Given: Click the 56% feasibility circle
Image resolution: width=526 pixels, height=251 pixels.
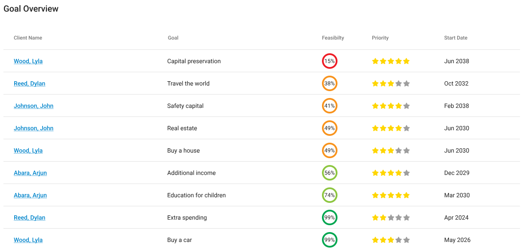Looking at the screenshot, I should pos(330,173).
